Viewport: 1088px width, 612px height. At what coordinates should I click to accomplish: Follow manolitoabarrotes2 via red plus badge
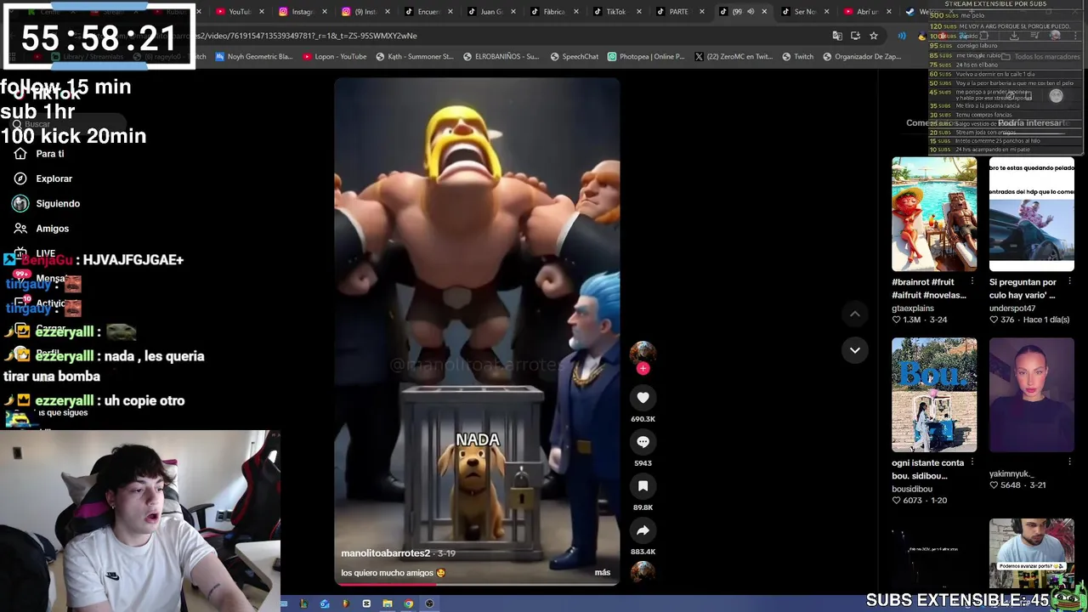(643, 368)
